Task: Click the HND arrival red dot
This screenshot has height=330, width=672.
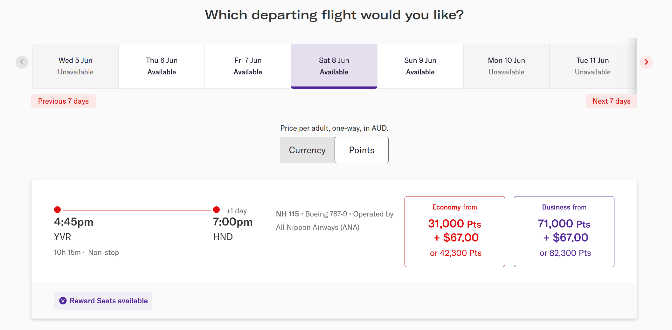Action: pos(217,210)
